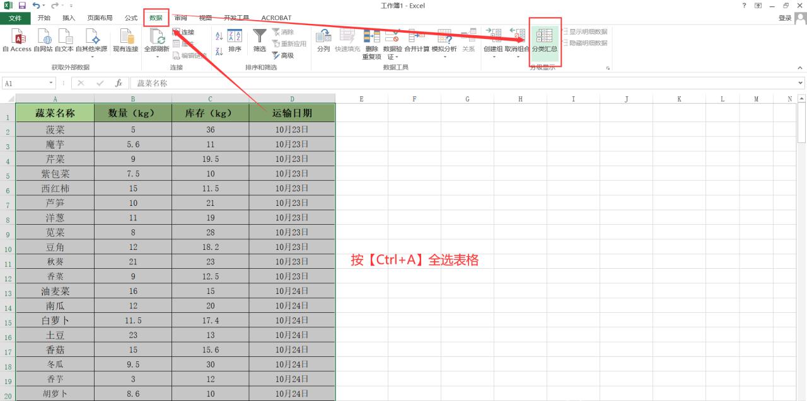Open the ribbon display options icon
Viewport: 807px width, 401px height.
pos(758,6)
